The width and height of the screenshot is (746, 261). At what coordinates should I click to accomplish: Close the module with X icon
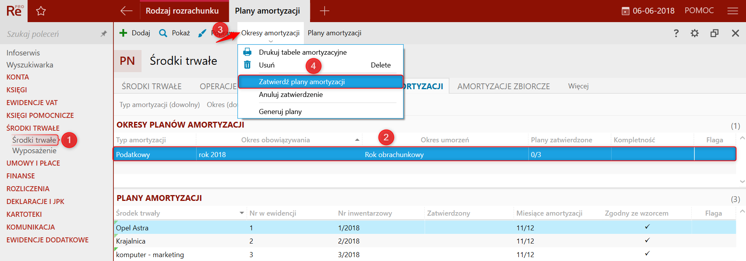pos(736,33)
